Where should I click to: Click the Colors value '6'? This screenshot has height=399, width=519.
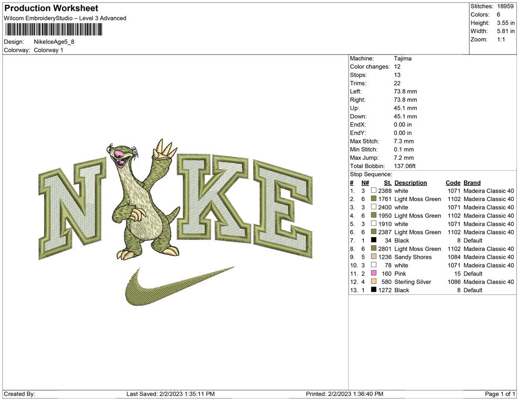[499, 15]
